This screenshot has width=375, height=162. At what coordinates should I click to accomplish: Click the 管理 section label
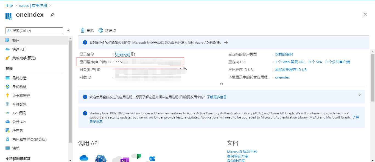[x=9, y=69]
